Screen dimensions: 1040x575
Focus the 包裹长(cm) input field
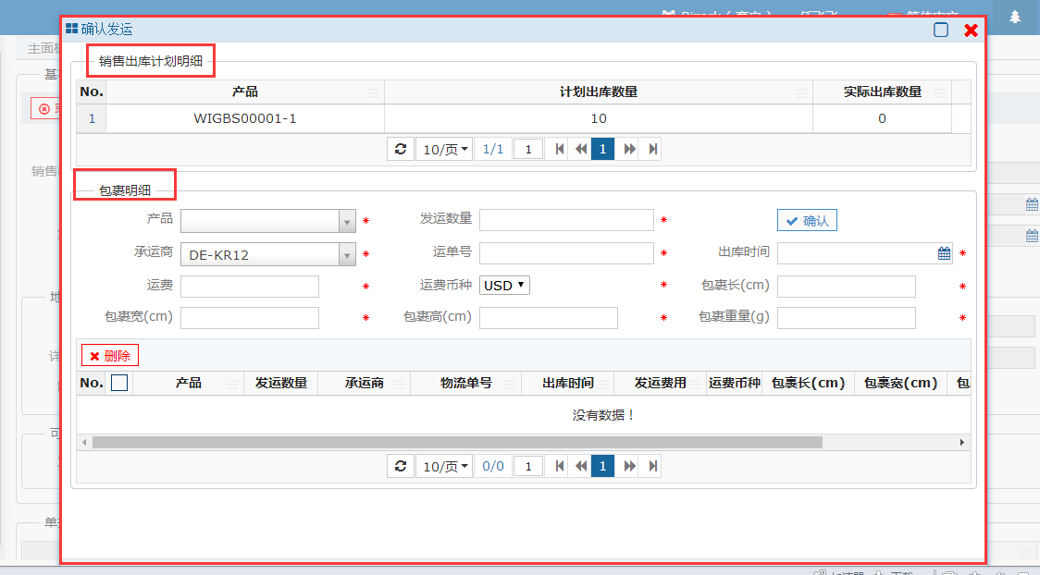point(847,287)
